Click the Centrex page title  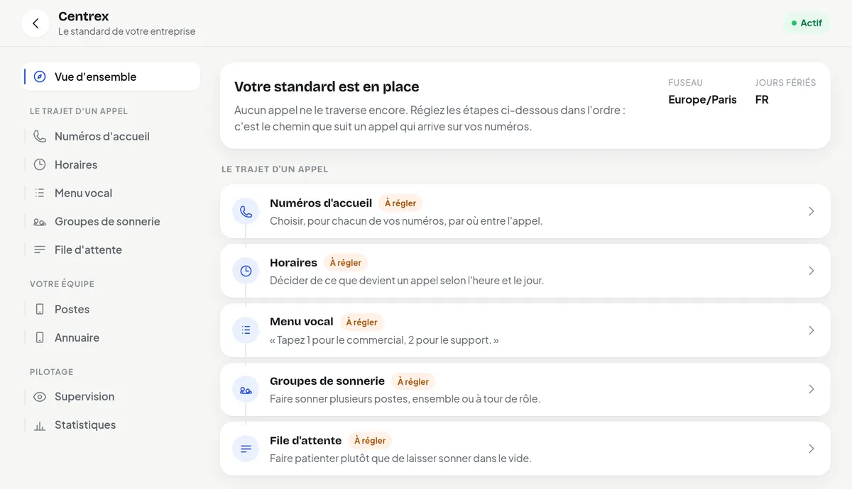click(x=84, y=16)
